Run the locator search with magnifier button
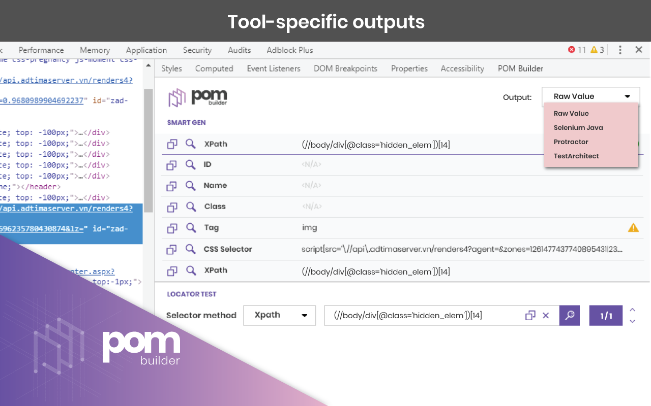 [569, 315]
